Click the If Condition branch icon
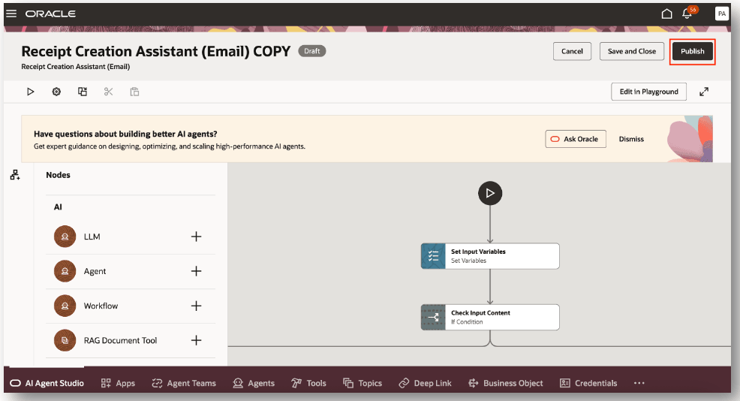The width and height of the screenshot is (740, 401). coord(433,317)
